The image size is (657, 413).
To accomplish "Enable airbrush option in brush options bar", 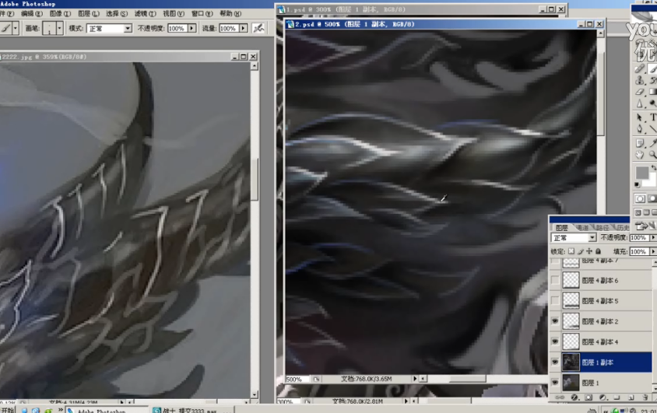I will click(x=258, y=28).
